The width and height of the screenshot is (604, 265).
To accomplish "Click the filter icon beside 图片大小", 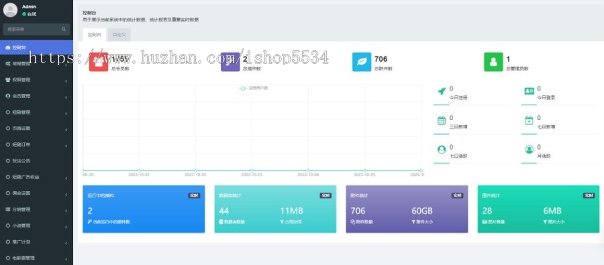I will pos(545,222).
